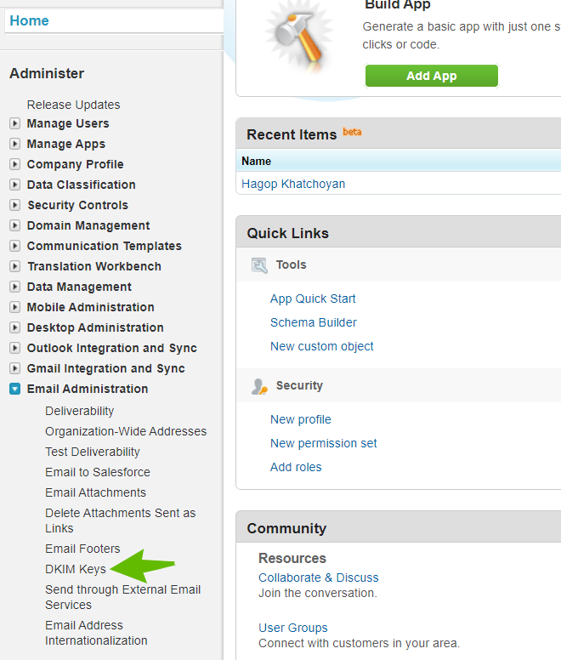Expand the Domain Management arrow
The height and width of the screenshot is (660, 561).
point(14,225)
